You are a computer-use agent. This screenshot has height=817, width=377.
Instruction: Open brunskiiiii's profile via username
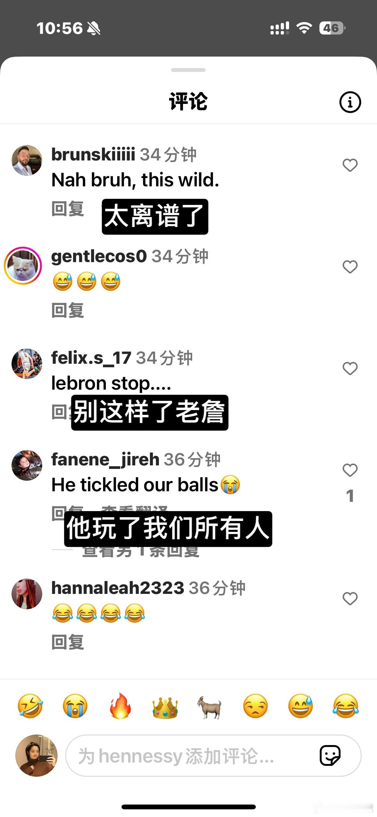pyautogui.click(x=93, y=154)
